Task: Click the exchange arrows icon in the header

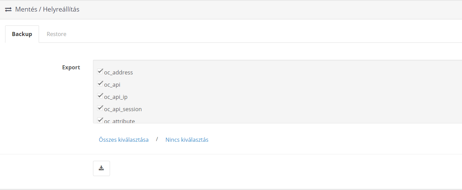Action: click(x=8, y=10)
